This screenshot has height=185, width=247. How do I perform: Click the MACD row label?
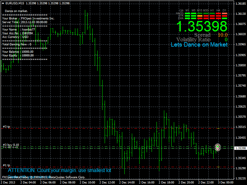(x=180, y=13)
